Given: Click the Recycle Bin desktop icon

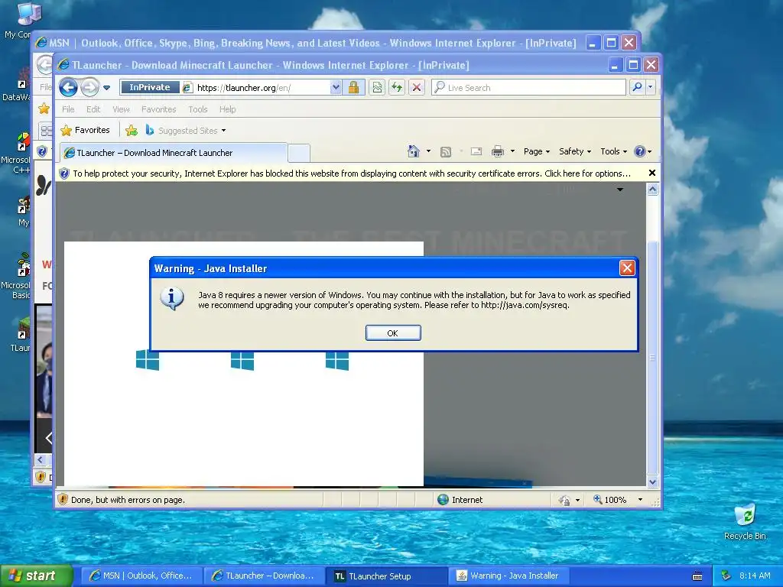Looking at the screenshot, I should (745, 521).
